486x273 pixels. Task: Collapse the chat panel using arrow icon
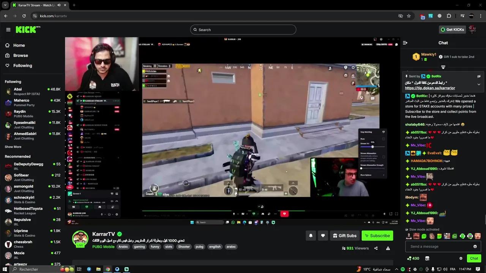[405, 43]
